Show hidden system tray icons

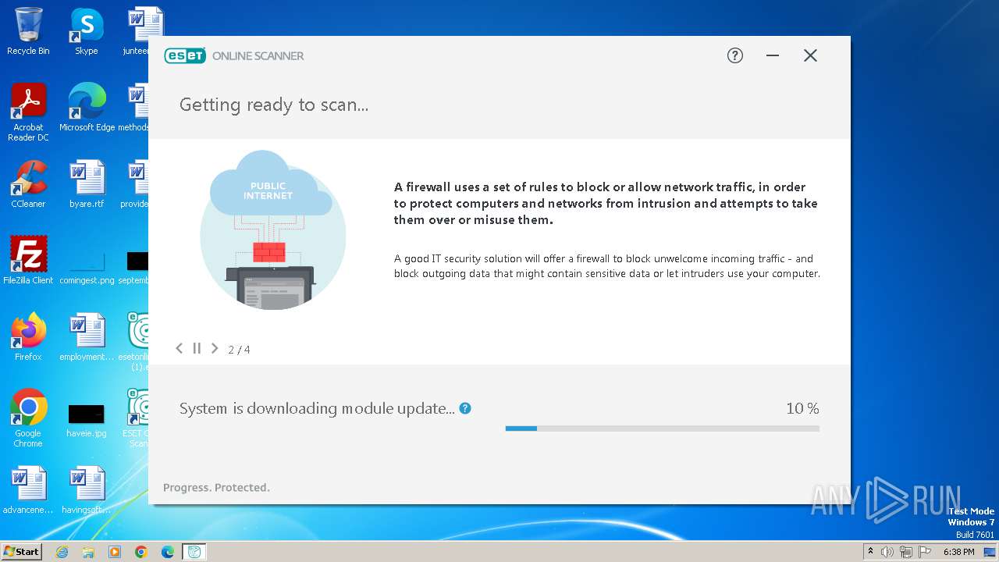pyautogui.click(x=871, y=551)
